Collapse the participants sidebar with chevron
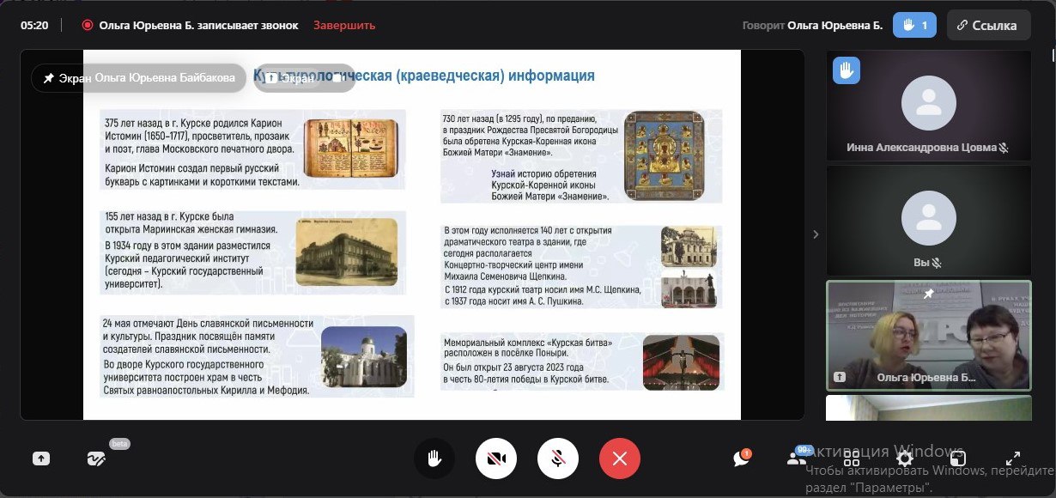Viewport: 1056px width, 498px height. 816,234
